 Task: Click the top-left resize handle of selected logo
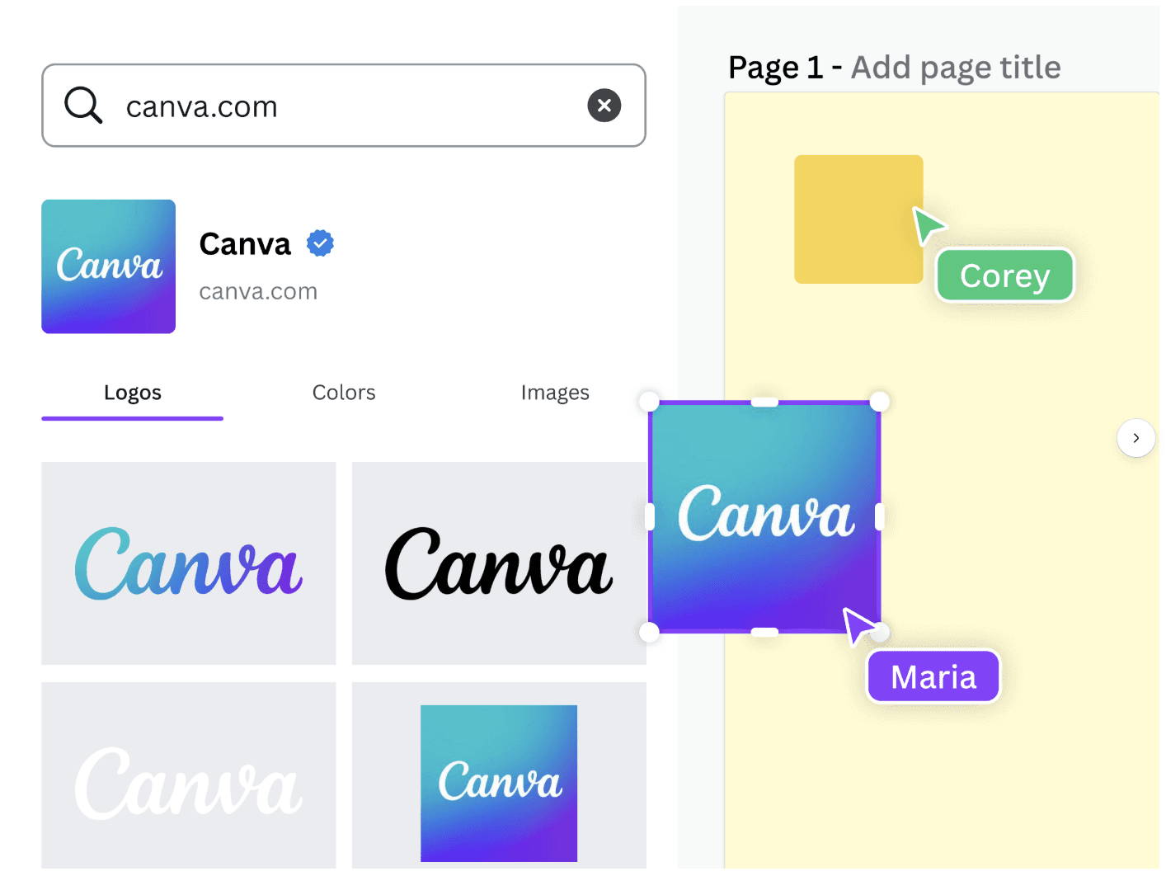tap(650, 402)
